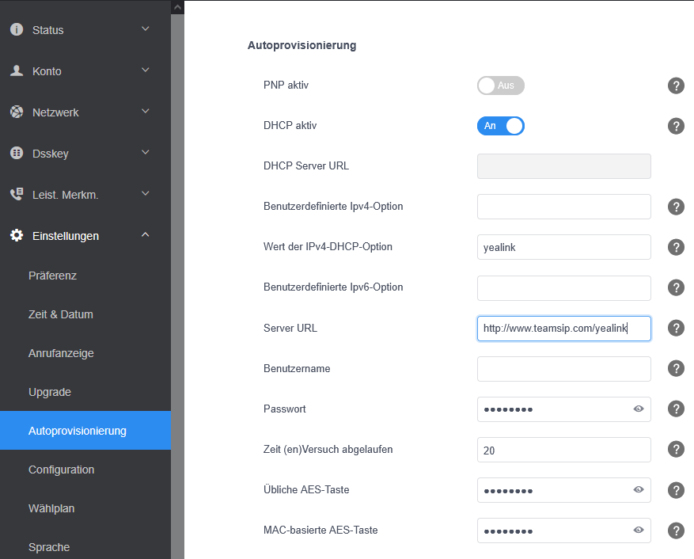
Task: Reveal the Passwort field with eye icon
Action: pos(639,409)
